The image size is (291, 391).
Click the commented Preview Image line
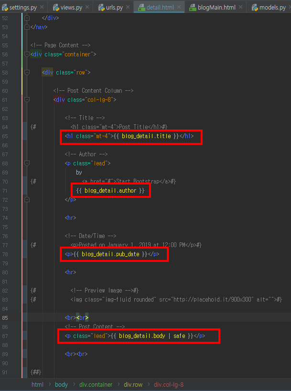tap(105, 291)
